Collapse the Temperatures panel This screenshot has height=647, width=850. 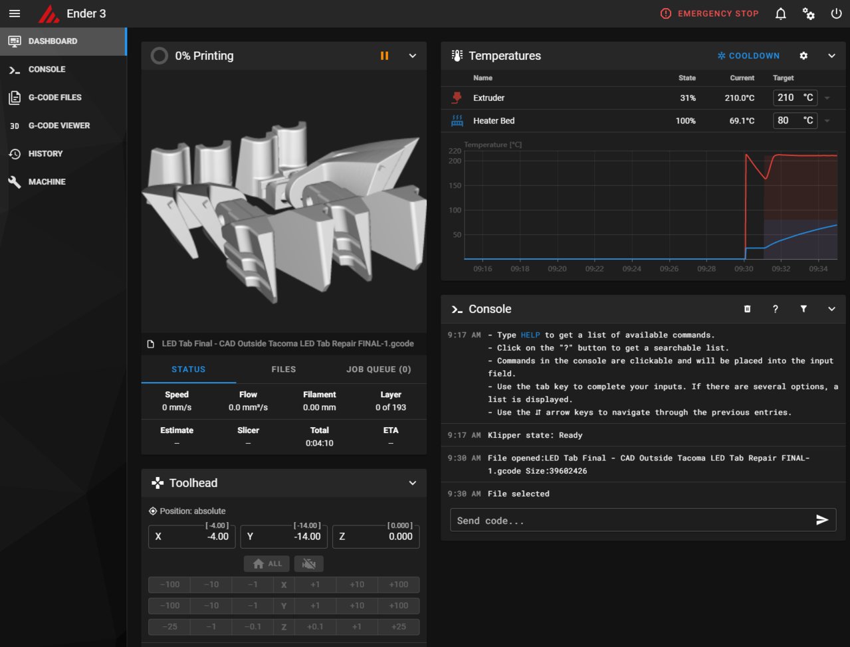click(831, 56)
